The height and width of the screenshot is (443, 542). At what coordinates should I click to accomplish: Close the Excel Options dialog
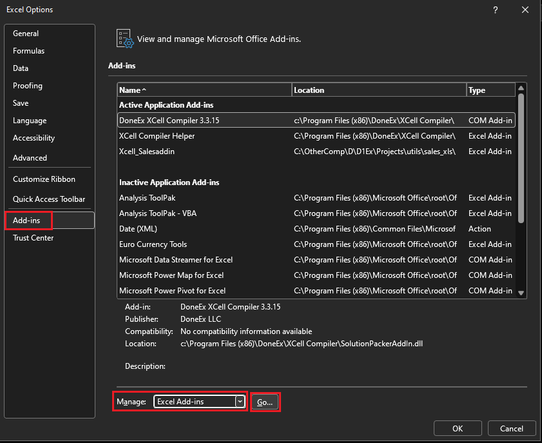[x=525, y=10]
